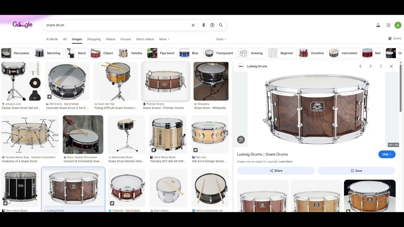Click the Visit button
404x227 pixels.
(387, 154)
